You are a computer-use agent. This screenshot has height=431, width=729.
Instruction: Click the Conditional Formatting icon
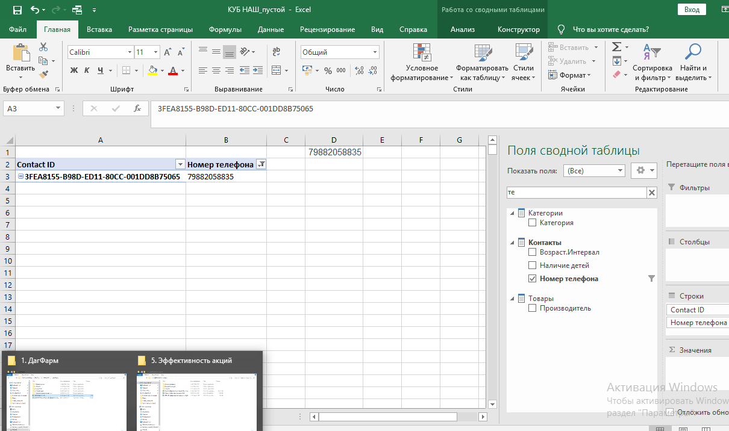pyautogui.click(x=421, y=52)
